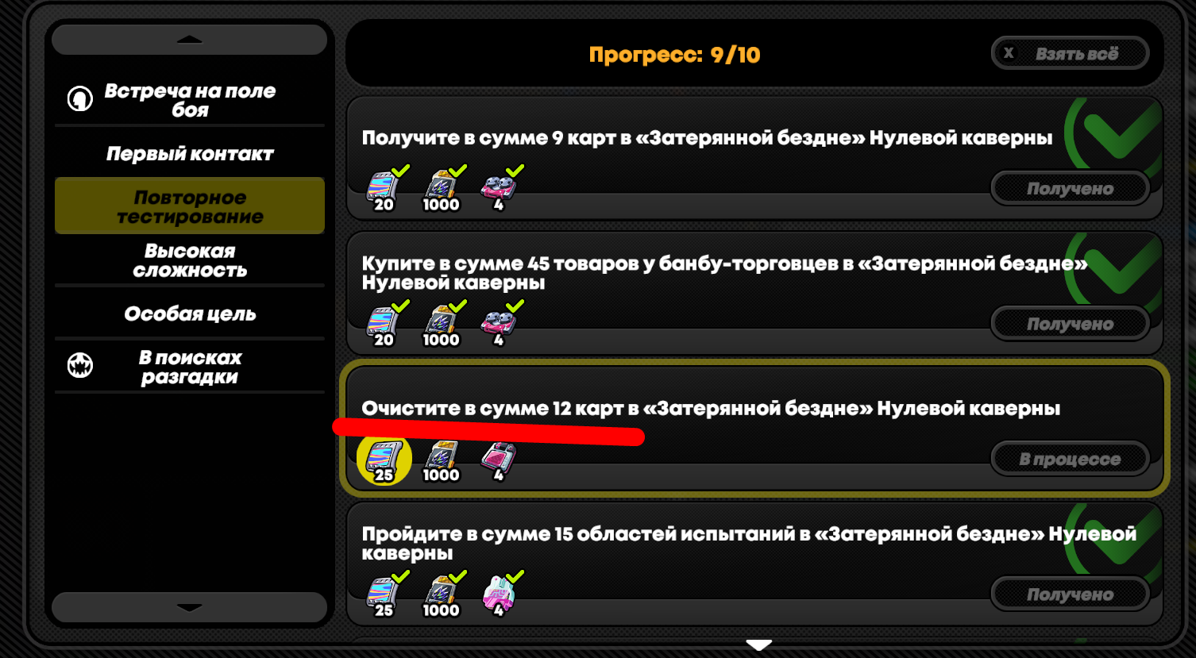Select the pink car reward in the 45 товаров task
The height and width of the screenshot is (658, 1196).
(x=500, y=325)
